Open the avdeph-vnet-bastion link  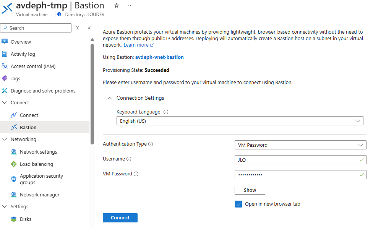click(x=159, y=57)
